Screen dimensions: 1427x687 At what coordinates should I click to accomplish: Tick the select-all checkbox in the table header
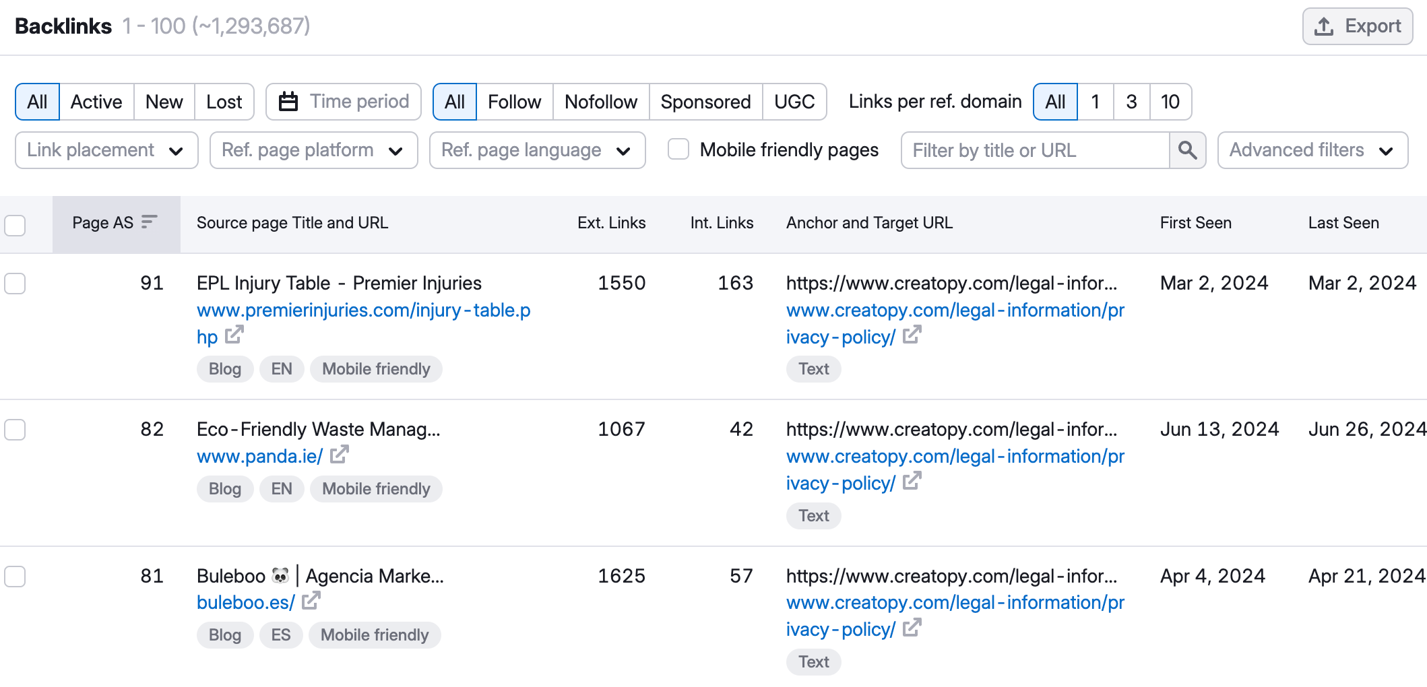pyautogui.click(x=15, y=225)
